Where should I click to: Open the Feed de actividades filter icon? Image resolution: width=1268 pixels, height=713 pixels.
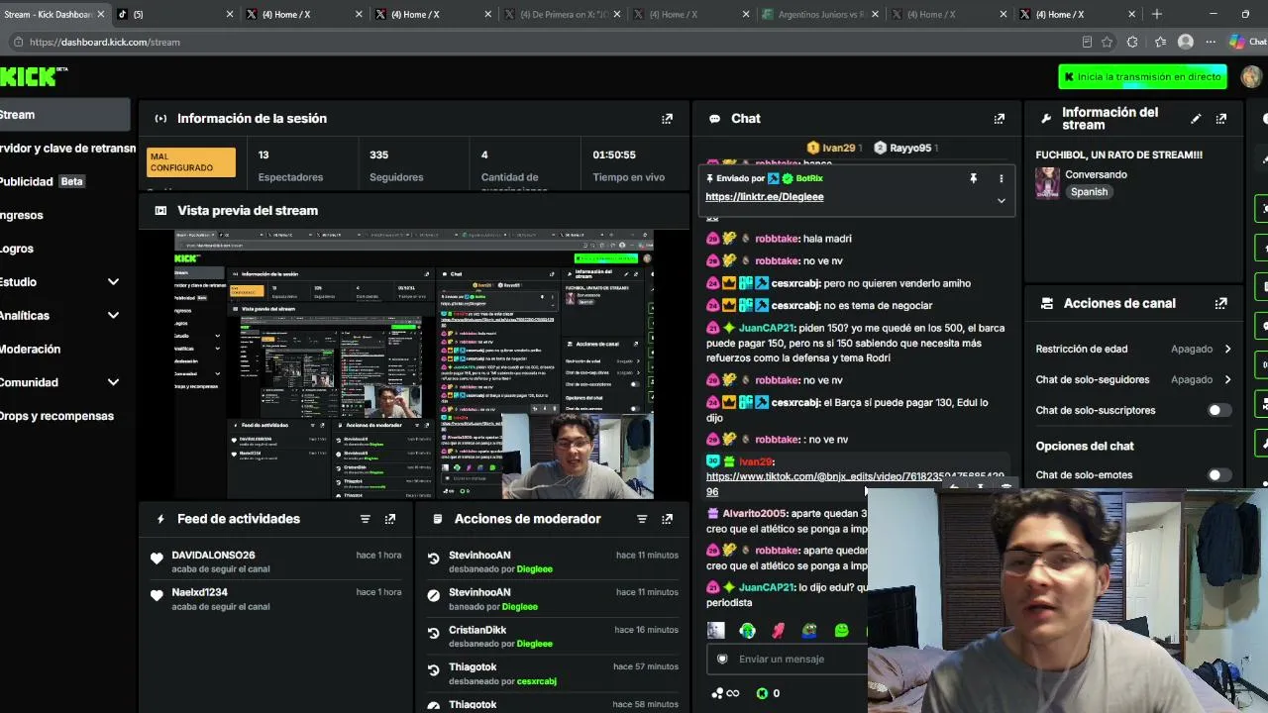point(365,519)
